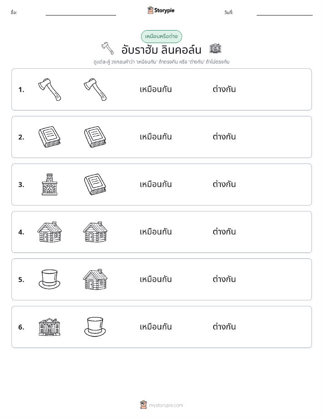
Task: Click the book icon in row 3
Action: click(95, 185)
